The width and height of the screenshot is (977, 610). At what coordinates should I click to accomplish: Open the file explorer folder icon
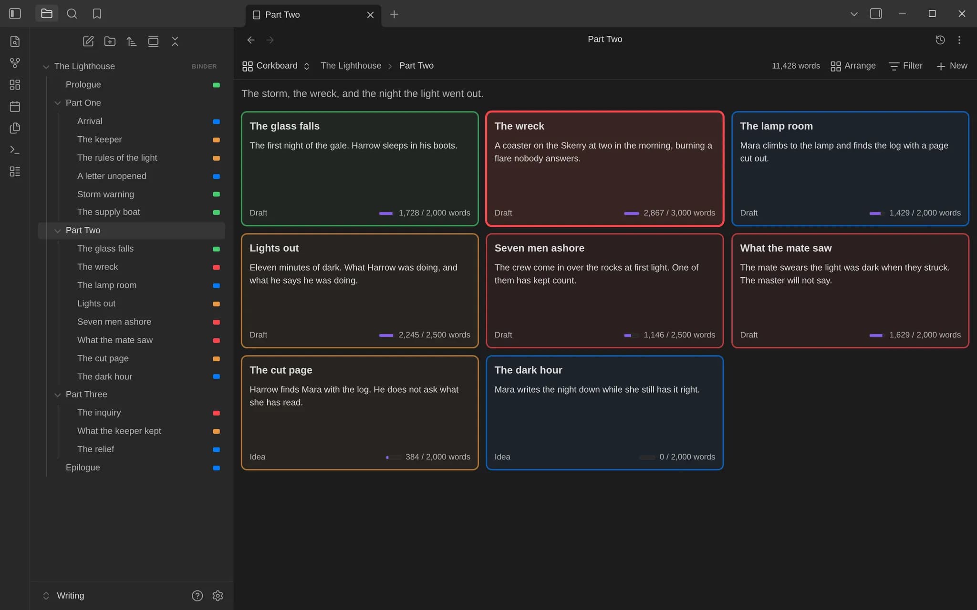pyautogui.click(x=47, y=14)
